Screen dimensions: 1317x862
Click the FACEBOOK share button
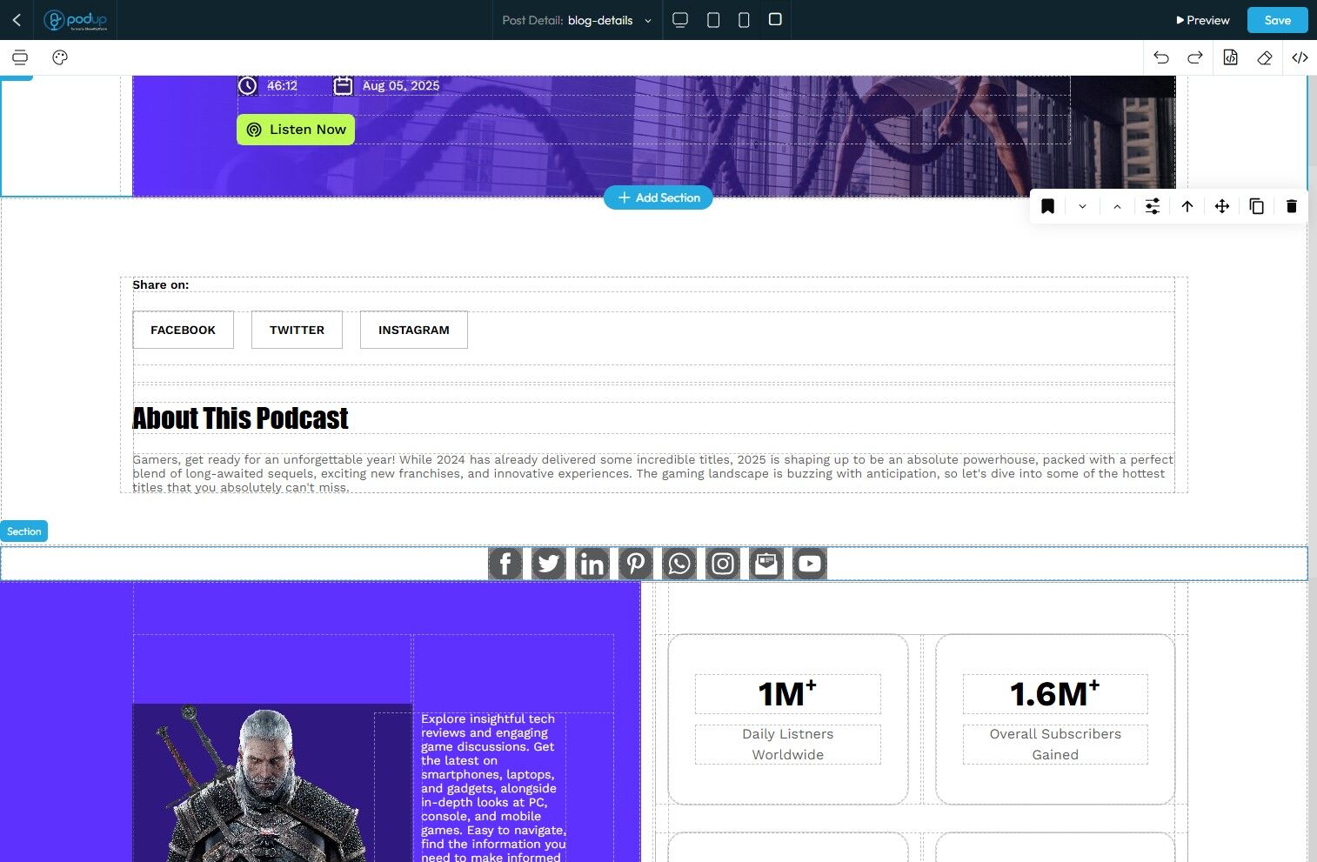[183, 330]
